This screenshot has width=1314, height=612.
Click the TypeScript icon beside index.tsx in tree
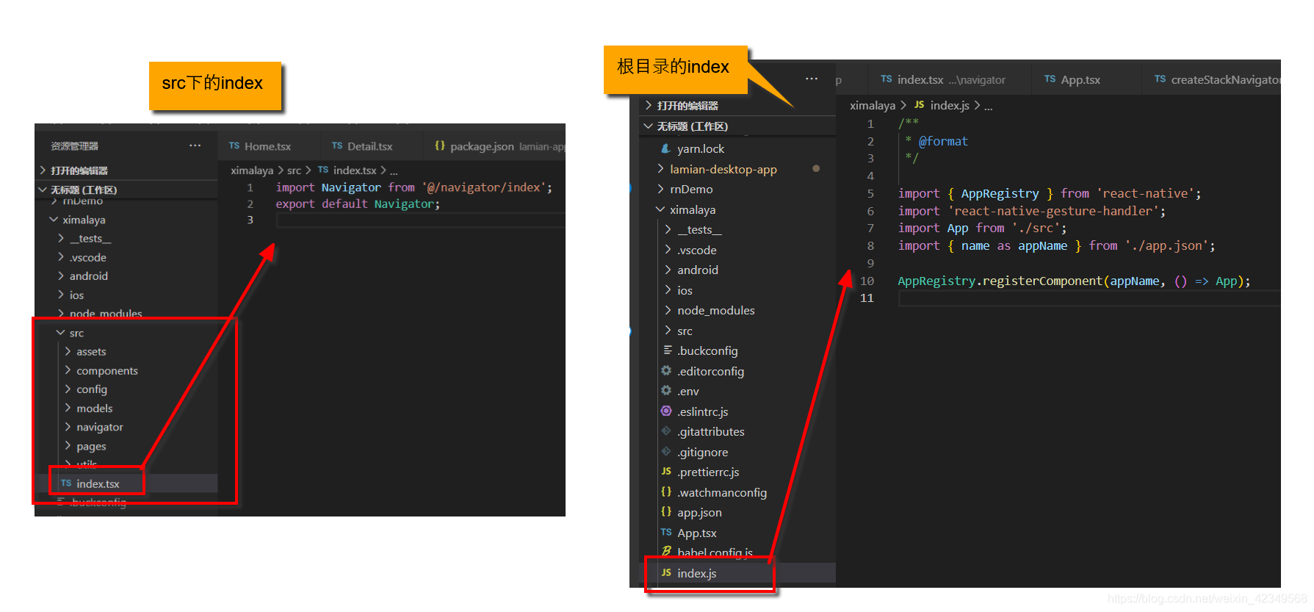click(x=66, y=483)
